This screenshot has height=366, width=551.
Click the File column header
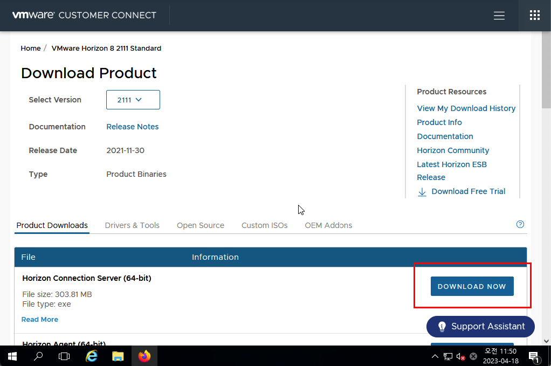(28, 257)
